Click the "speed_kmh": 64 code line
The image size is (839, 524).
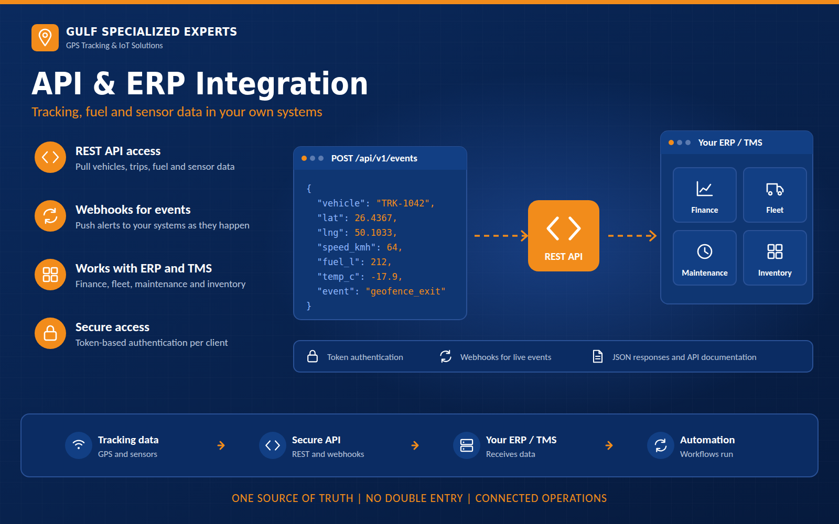(x=360, y=247)
